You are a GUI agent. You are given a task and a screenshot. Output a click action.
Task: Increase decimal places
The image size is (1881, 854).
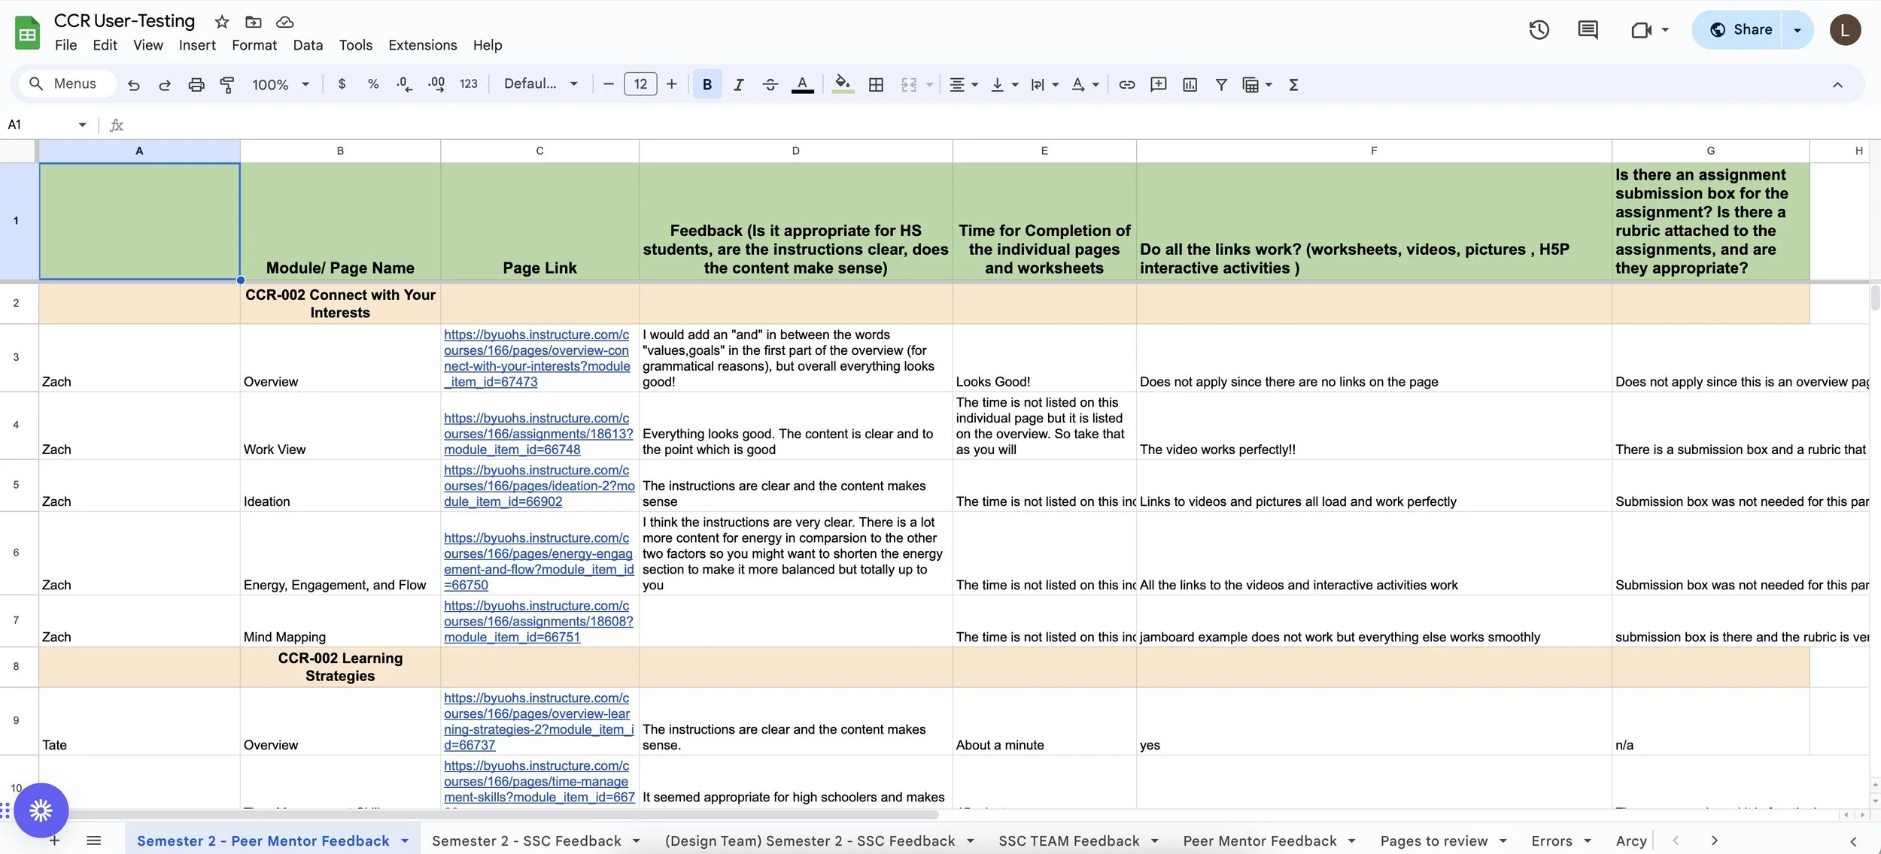(436, 84)
